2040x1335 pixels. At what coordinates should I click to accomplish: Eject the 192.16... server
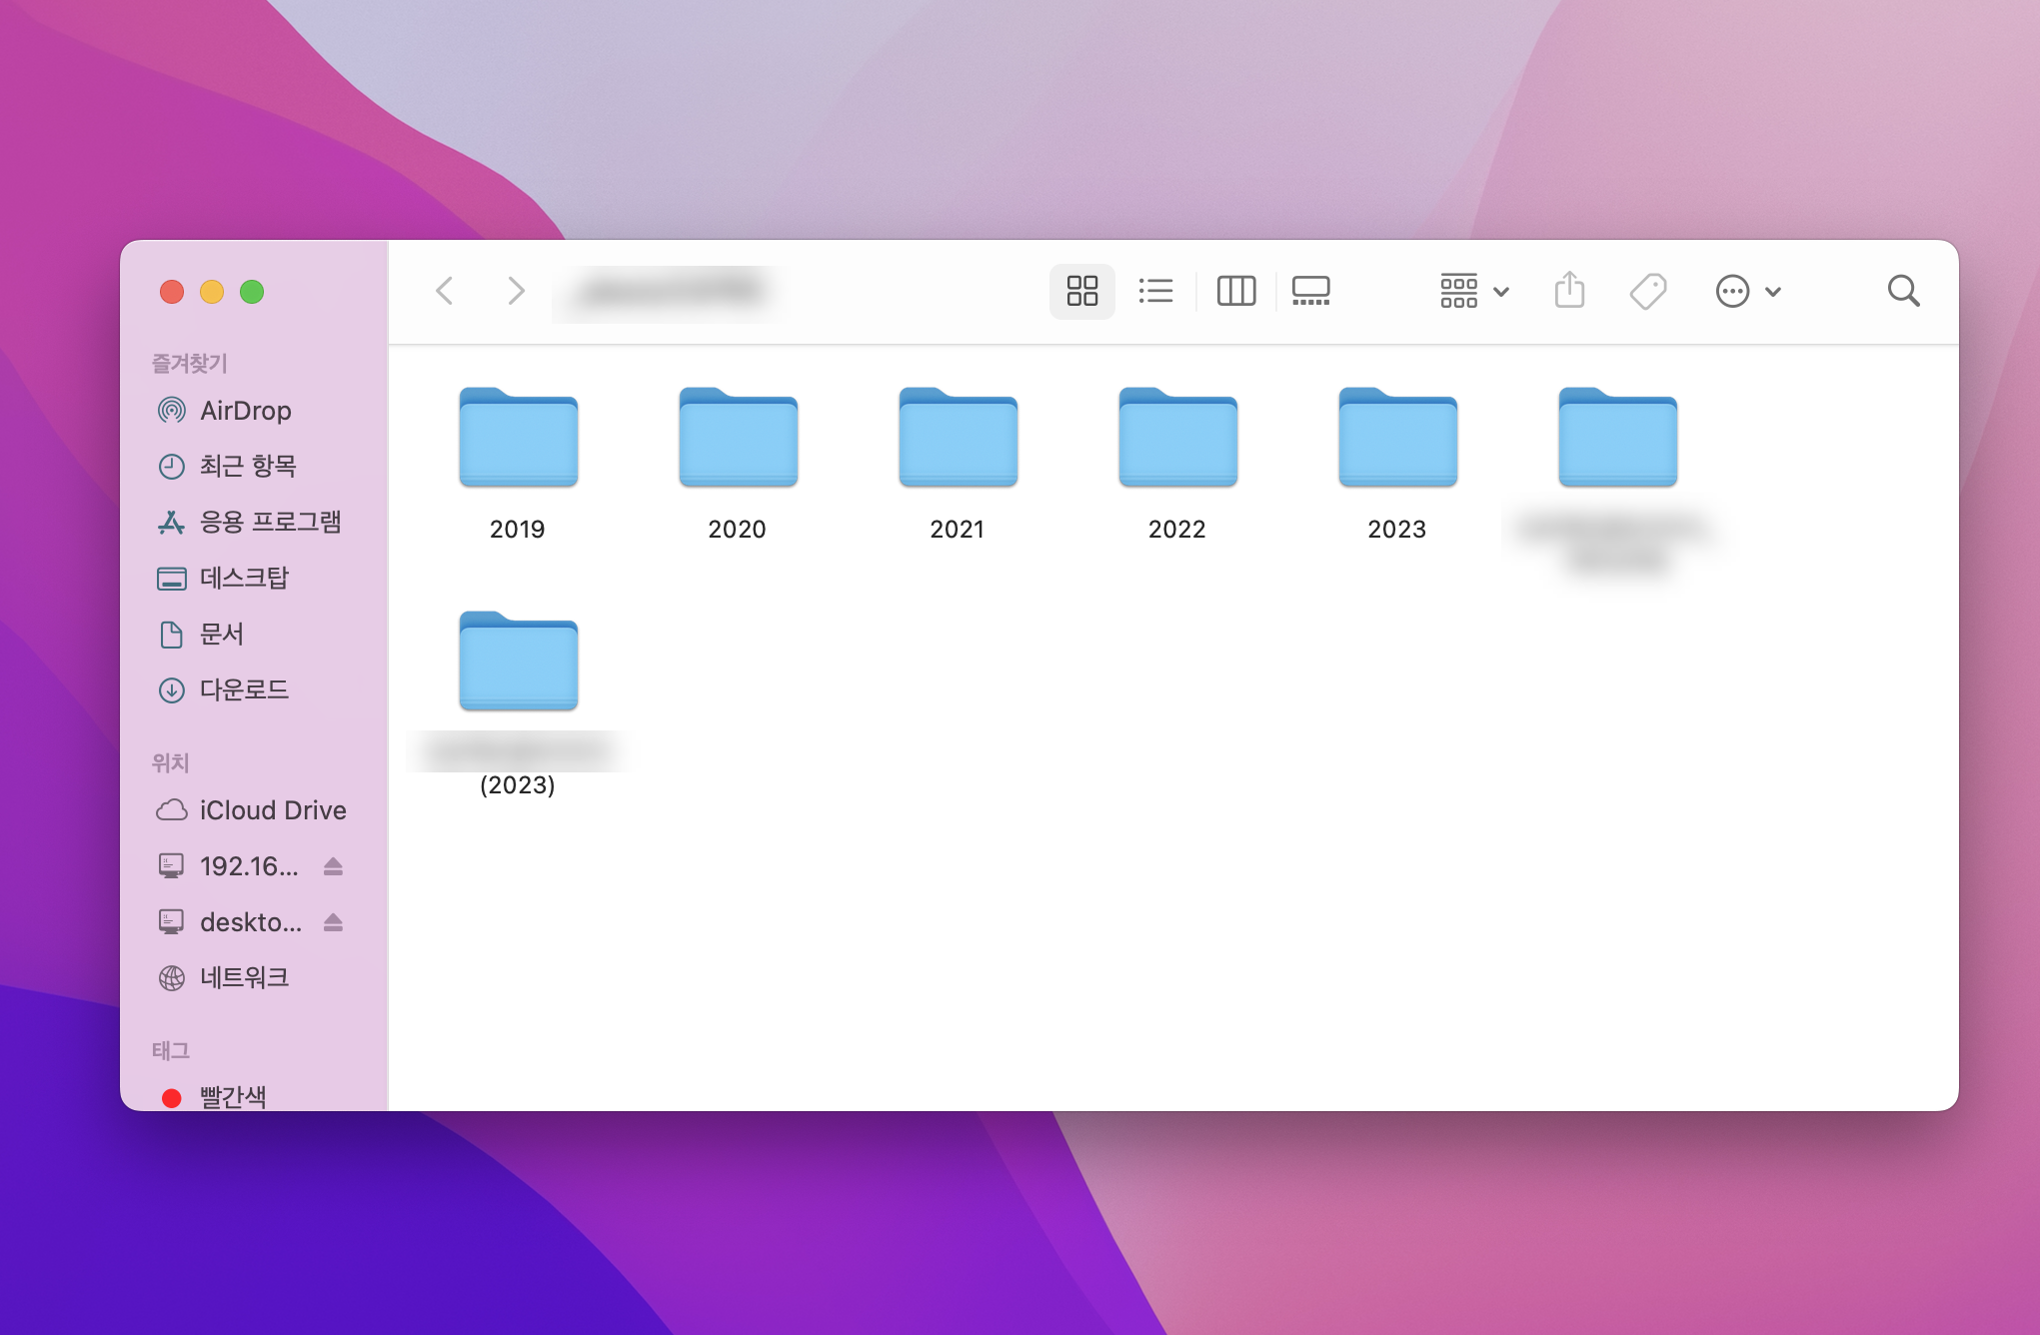[x=334, y=866]
